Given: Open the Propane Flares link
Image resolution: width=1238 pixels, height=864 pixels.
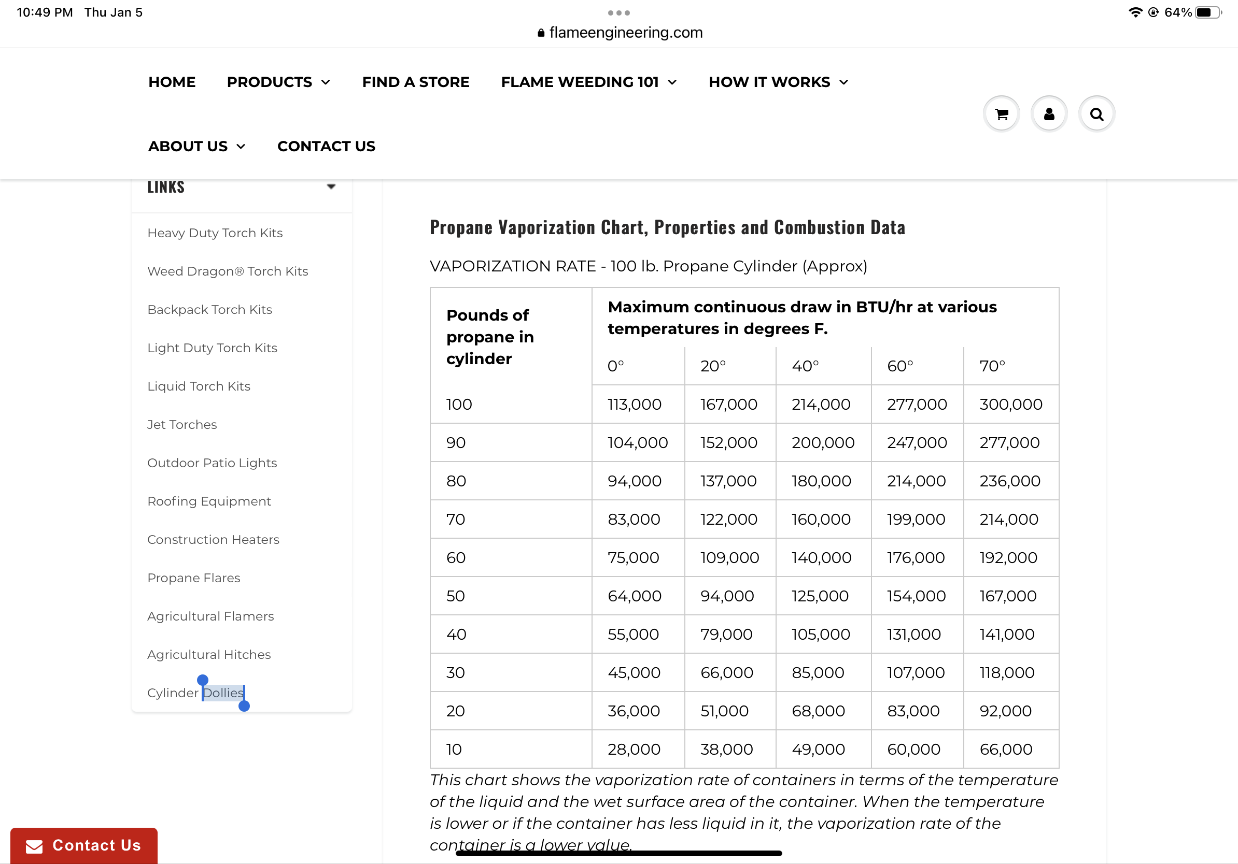Looking at the screenshot, I should pyautogui.click(x=193, y=578).
